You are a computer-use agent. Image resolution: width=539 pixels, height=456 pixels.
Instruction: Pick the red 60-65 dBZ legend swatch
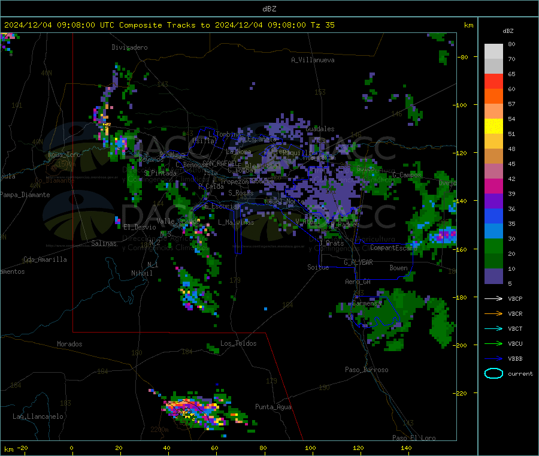pyautogui.click(x=493, y=81)
